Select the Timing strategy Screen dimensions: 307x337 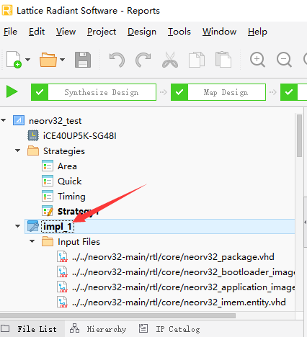71,197
